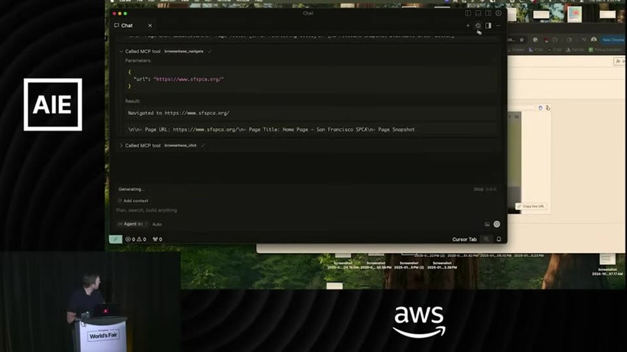
Task: Toggle chat pane layout icon
Action: pos(488,26)
